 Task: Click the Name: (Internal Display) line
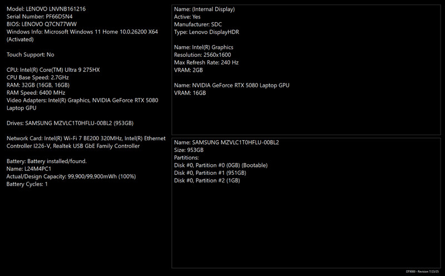coord(204,9)
